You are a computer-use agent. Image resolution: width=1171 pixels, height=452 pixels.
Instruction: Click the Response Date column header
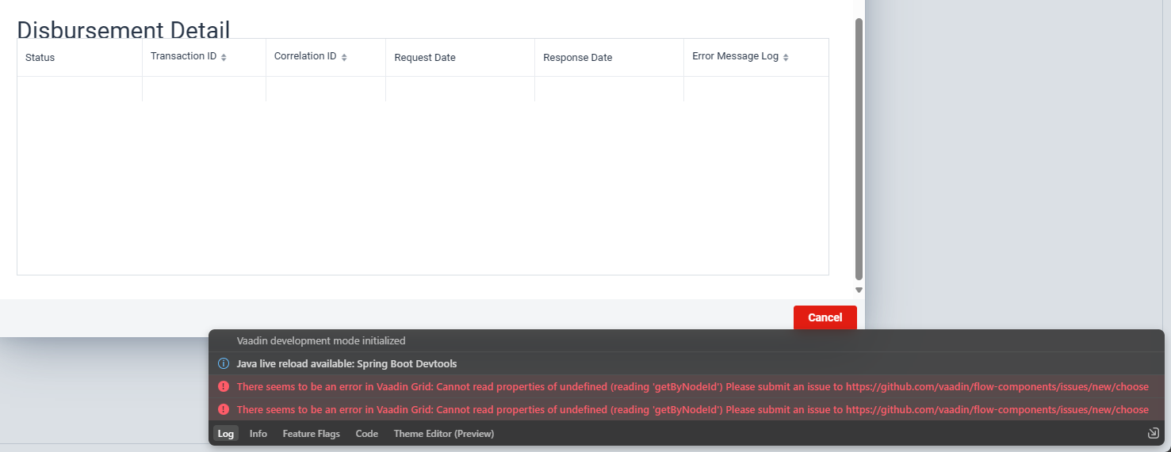pyautogui.click(x=577, y=58)
